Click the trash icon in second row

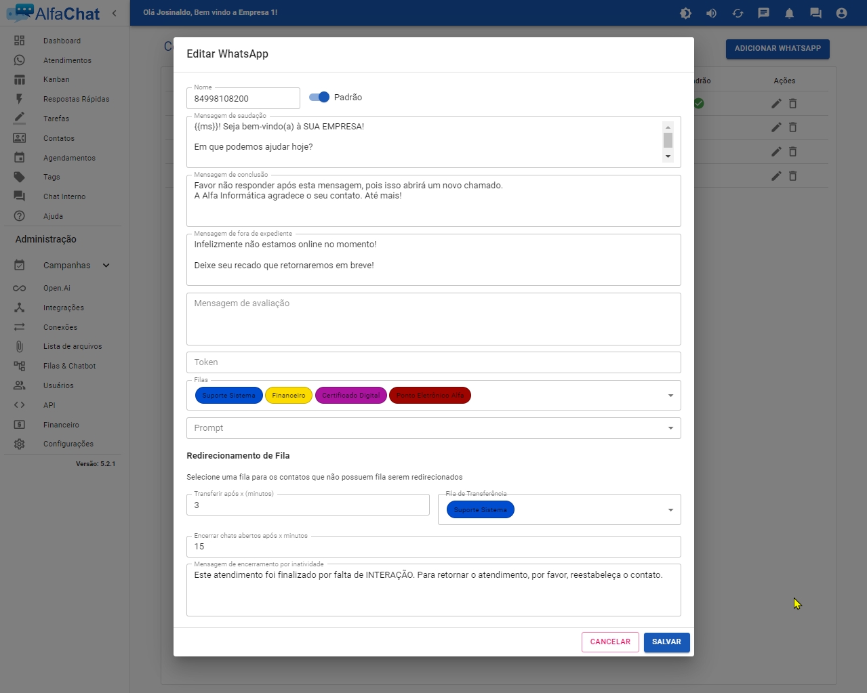[x=792, y=127]
